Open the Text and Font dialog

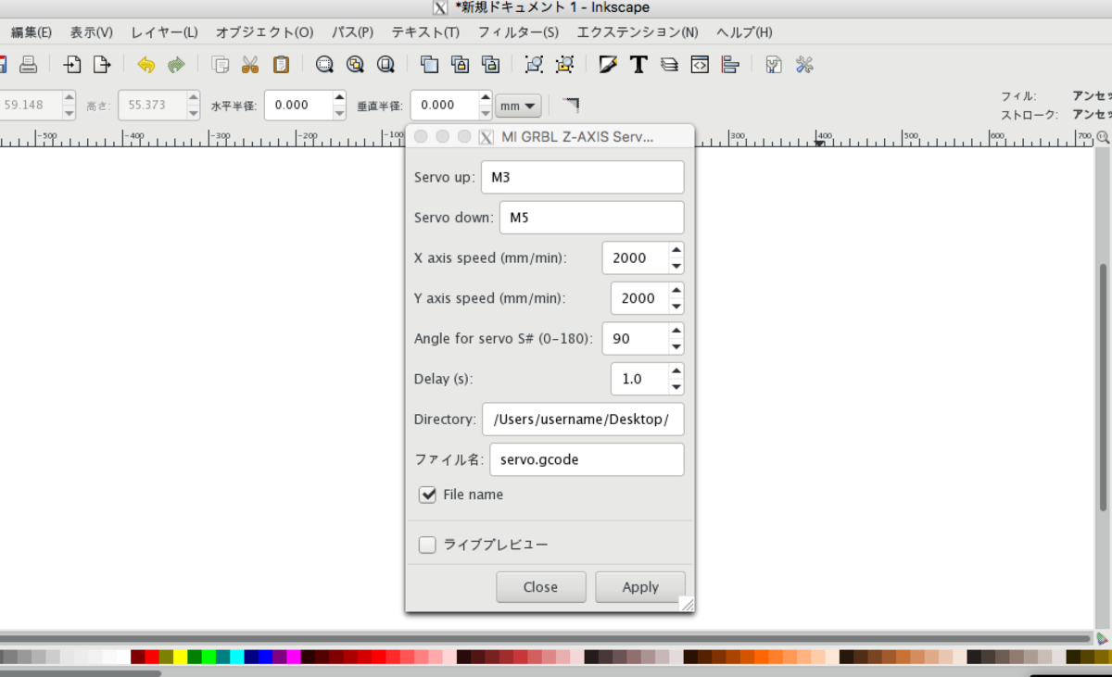click(638, 65)
